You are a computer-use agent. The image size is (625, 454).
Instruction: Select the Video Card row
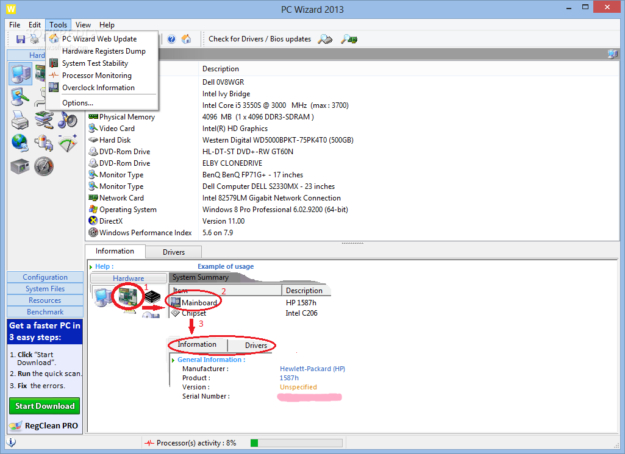click(352, 128)
